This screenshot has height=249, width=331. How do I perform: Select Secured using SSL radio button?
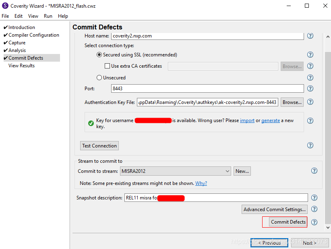[99, 55]
